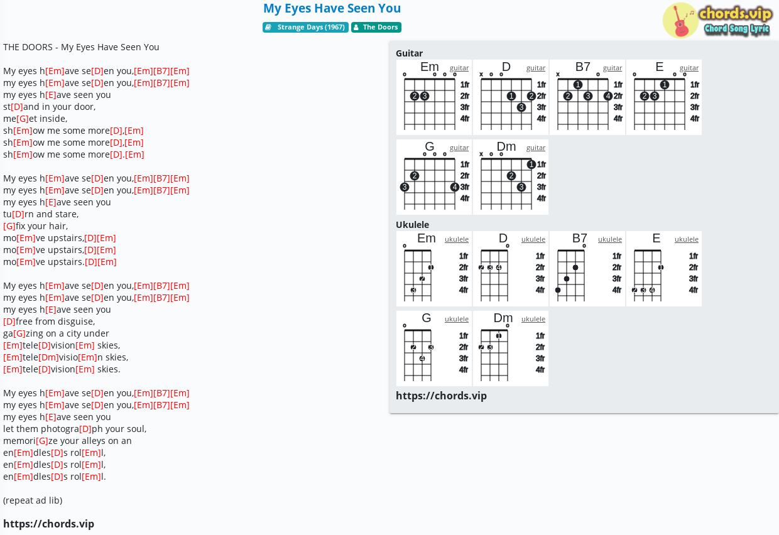The image size is (779, 535).
Task: Click the [Dm] chord in 'television skies' line
Action: tap(48, 357)
